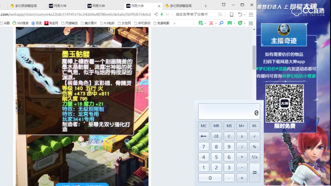
Task: Expand dropdown next to translate icon
Action: (206, 23)
